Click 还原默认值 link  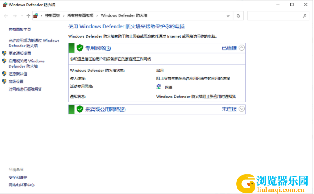pos(18,74)
